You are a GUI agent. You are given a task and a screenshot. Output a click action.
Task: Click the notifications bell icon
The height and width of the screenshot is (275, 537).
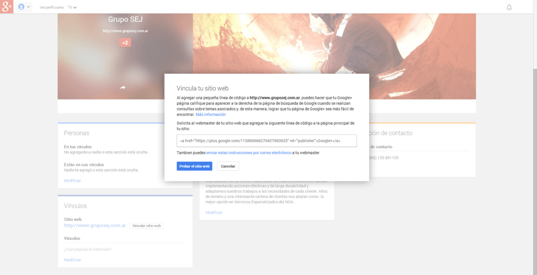click(x=509, y=7)
